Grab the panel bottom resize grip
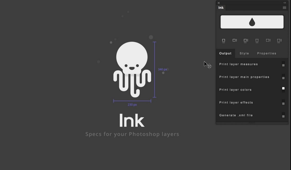The width and height of the screenshot is (291, 170). [252, 123]
